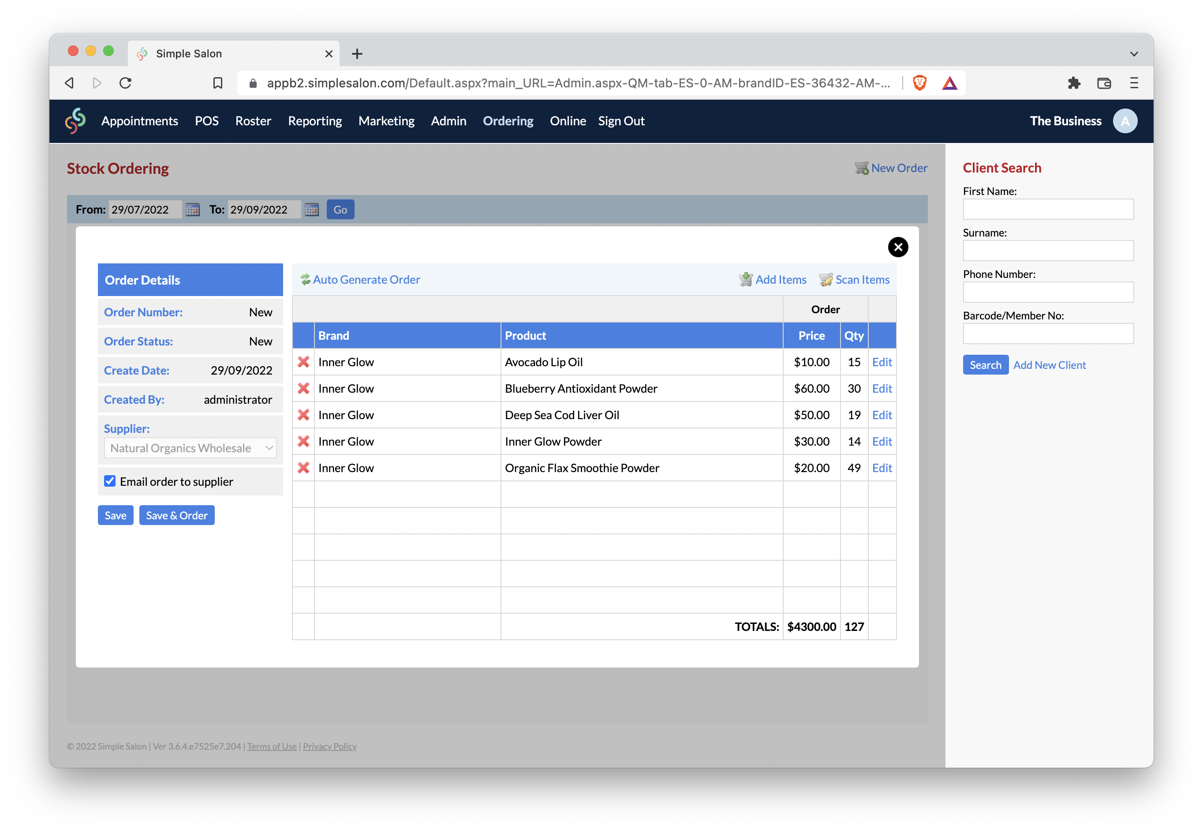The image size is (1203, 833).
Task: Click the Add Items cart icon
Action: tap(746, 280)
